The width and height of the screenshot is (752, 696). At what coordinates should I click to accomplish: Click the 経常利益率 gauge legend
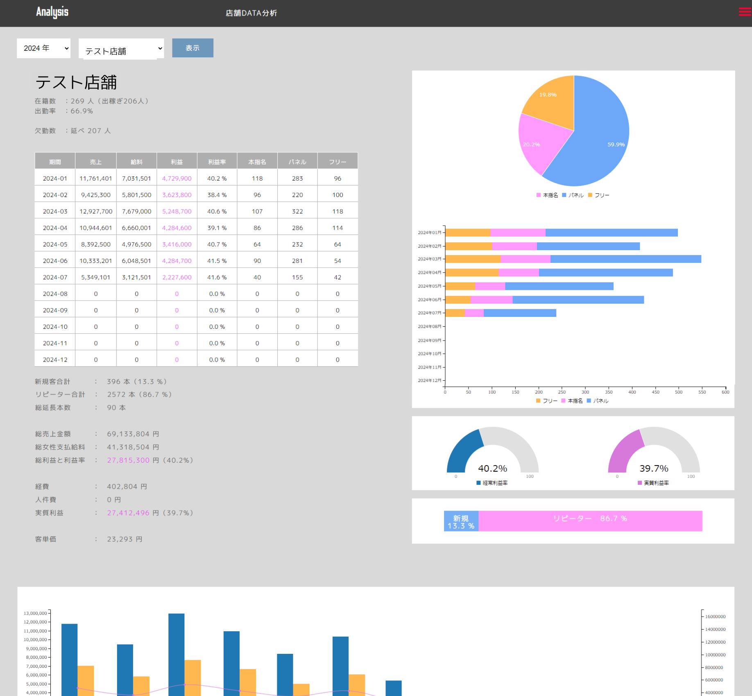point(492,483)
